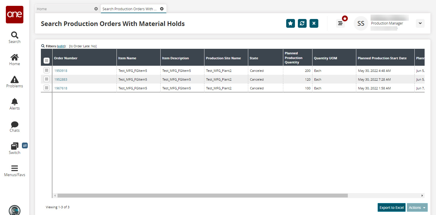Open the favorites list menu icon
This screenshot has height=215, width=436.
(x=340, y=23)
